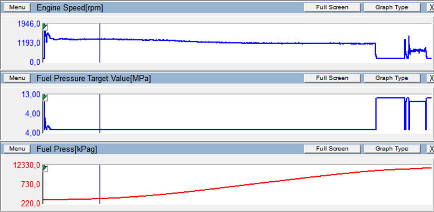The height and width of the screenshot is (212, 434).
Task: Select the vertical cursor line in Fuel Press graph
Action: point(99,184)
